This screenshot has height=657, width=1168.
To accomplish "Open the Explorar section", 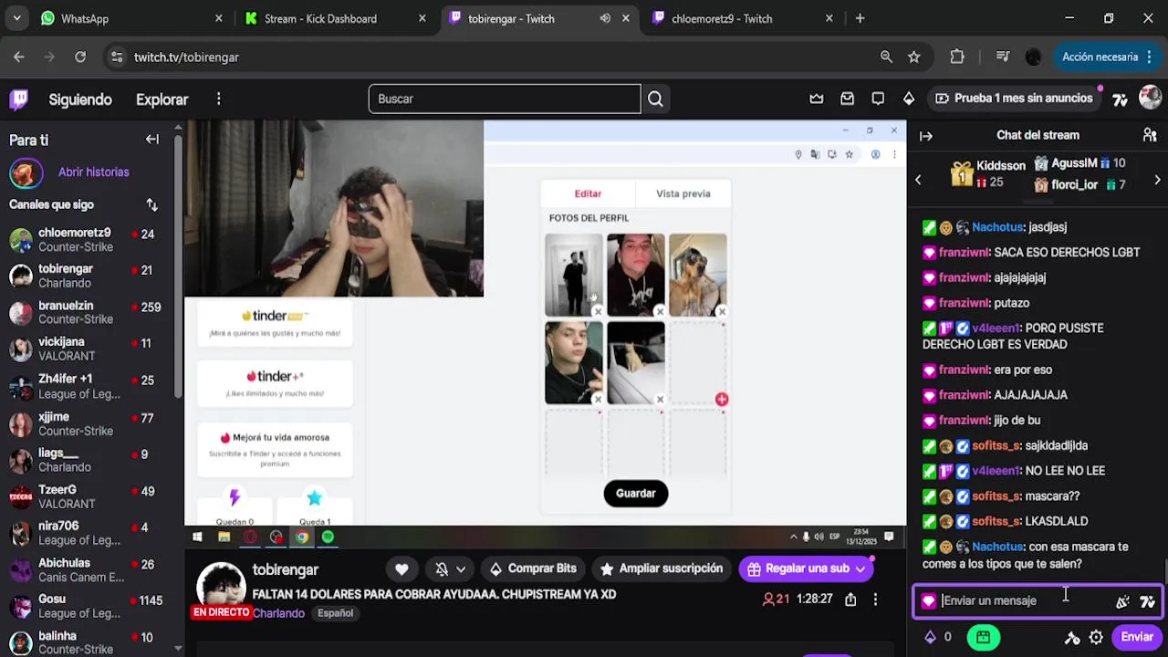I will pyautogui.click(x=162, y=99).
